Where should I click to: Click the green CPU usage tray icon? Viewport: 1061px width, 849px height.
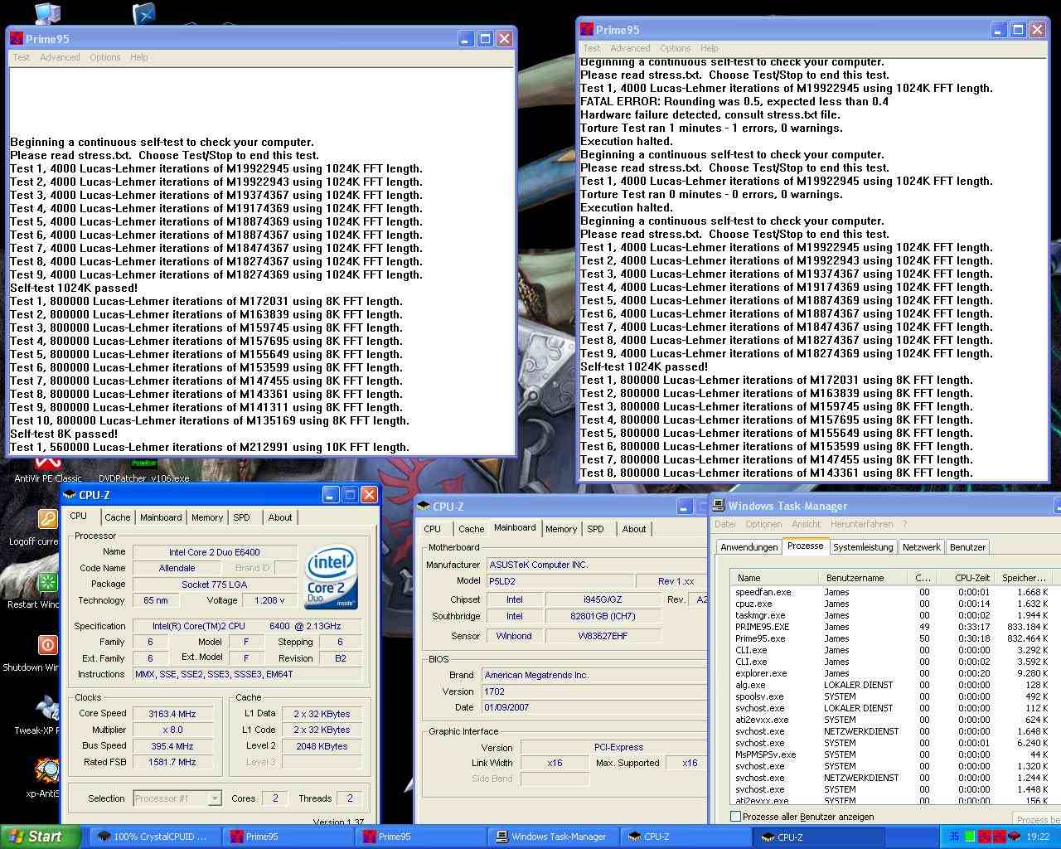tap(969, 837)
